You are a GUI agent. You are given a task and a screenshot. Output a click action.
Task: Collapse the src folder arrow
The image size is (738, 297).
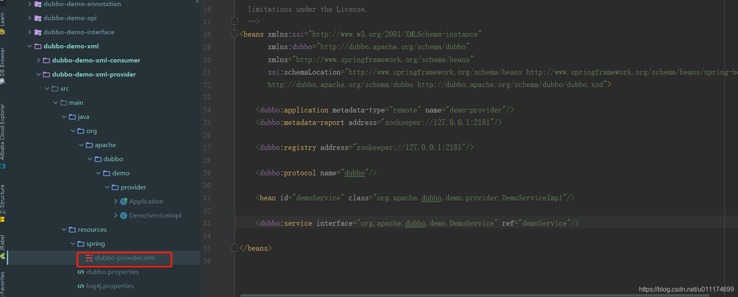click(x=47, y=89)
